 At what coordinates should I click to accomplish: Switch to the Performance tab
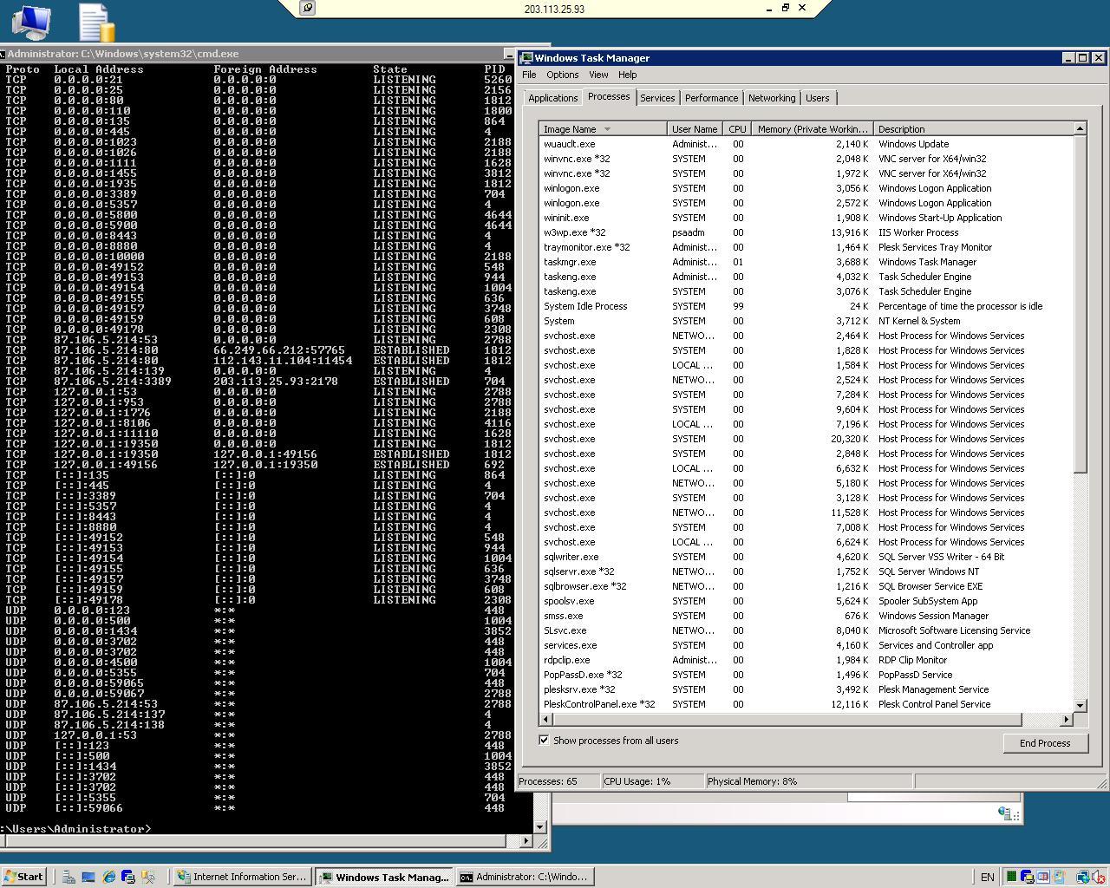711,98
